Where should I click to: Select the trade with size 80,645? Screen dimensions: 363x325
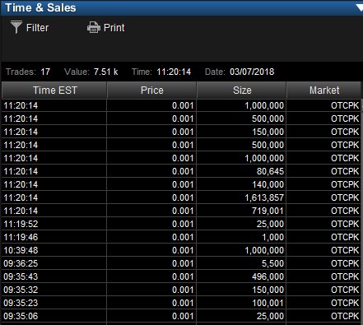coord(181,171)
